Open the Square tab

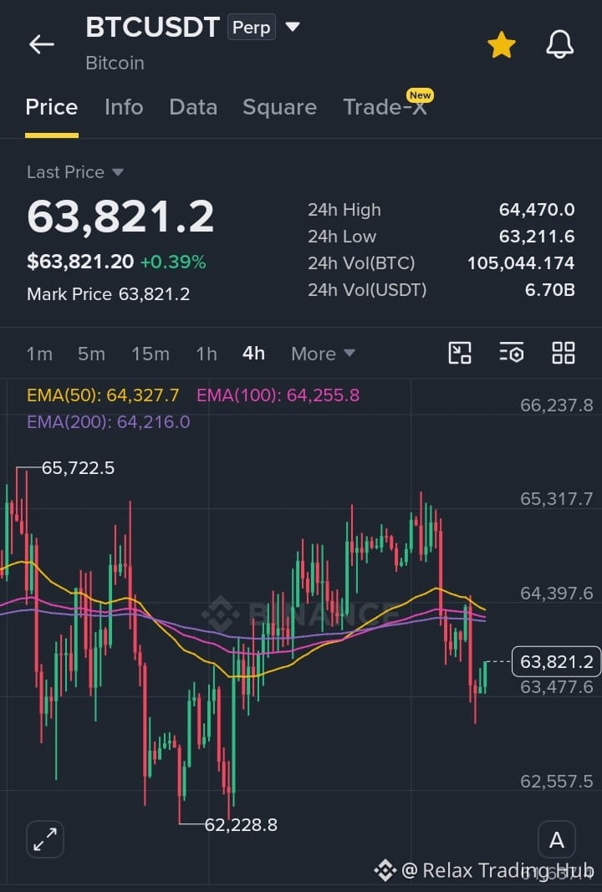click(280, 108)
